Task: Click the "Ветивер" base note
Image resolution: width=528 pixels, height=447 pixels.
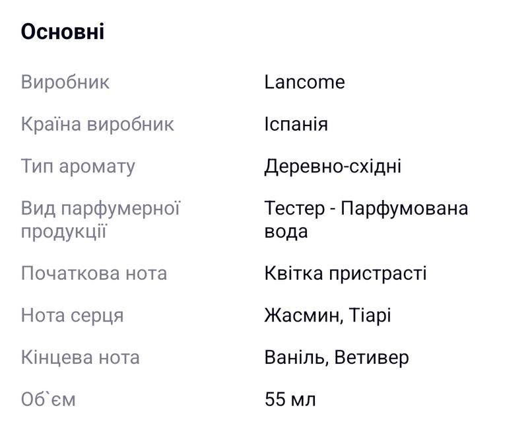Action: click(x=372, y=358)
